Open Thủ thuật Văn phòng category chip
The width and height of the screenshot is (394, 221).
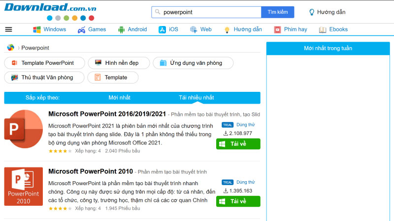coord(44,78)
